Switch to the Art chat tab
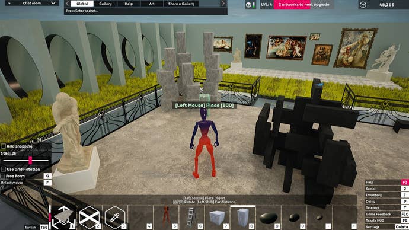This screenshot has height=230, width=409. (x=152, y=4)
